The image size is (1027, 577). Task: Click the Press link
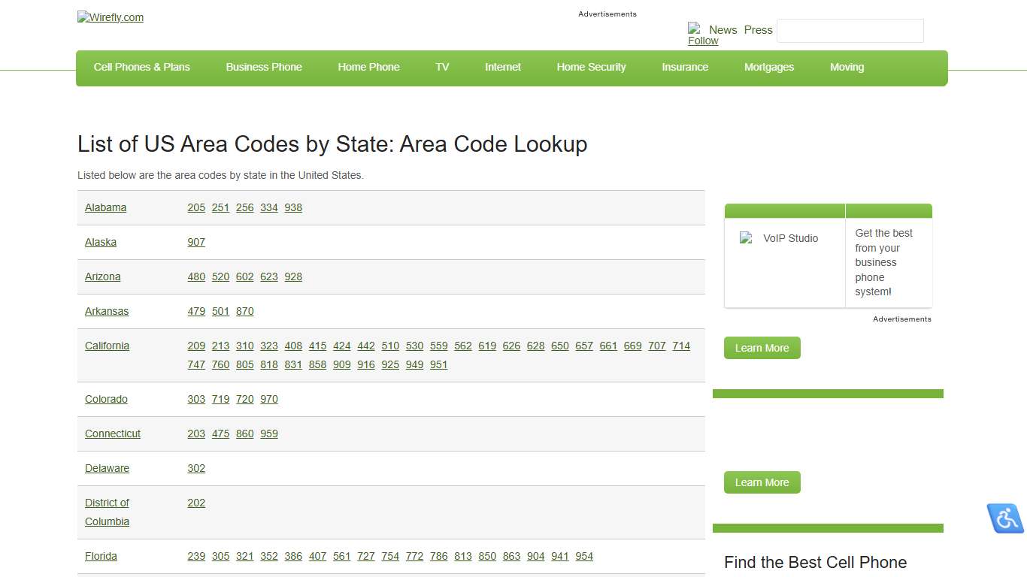[759, 30]
